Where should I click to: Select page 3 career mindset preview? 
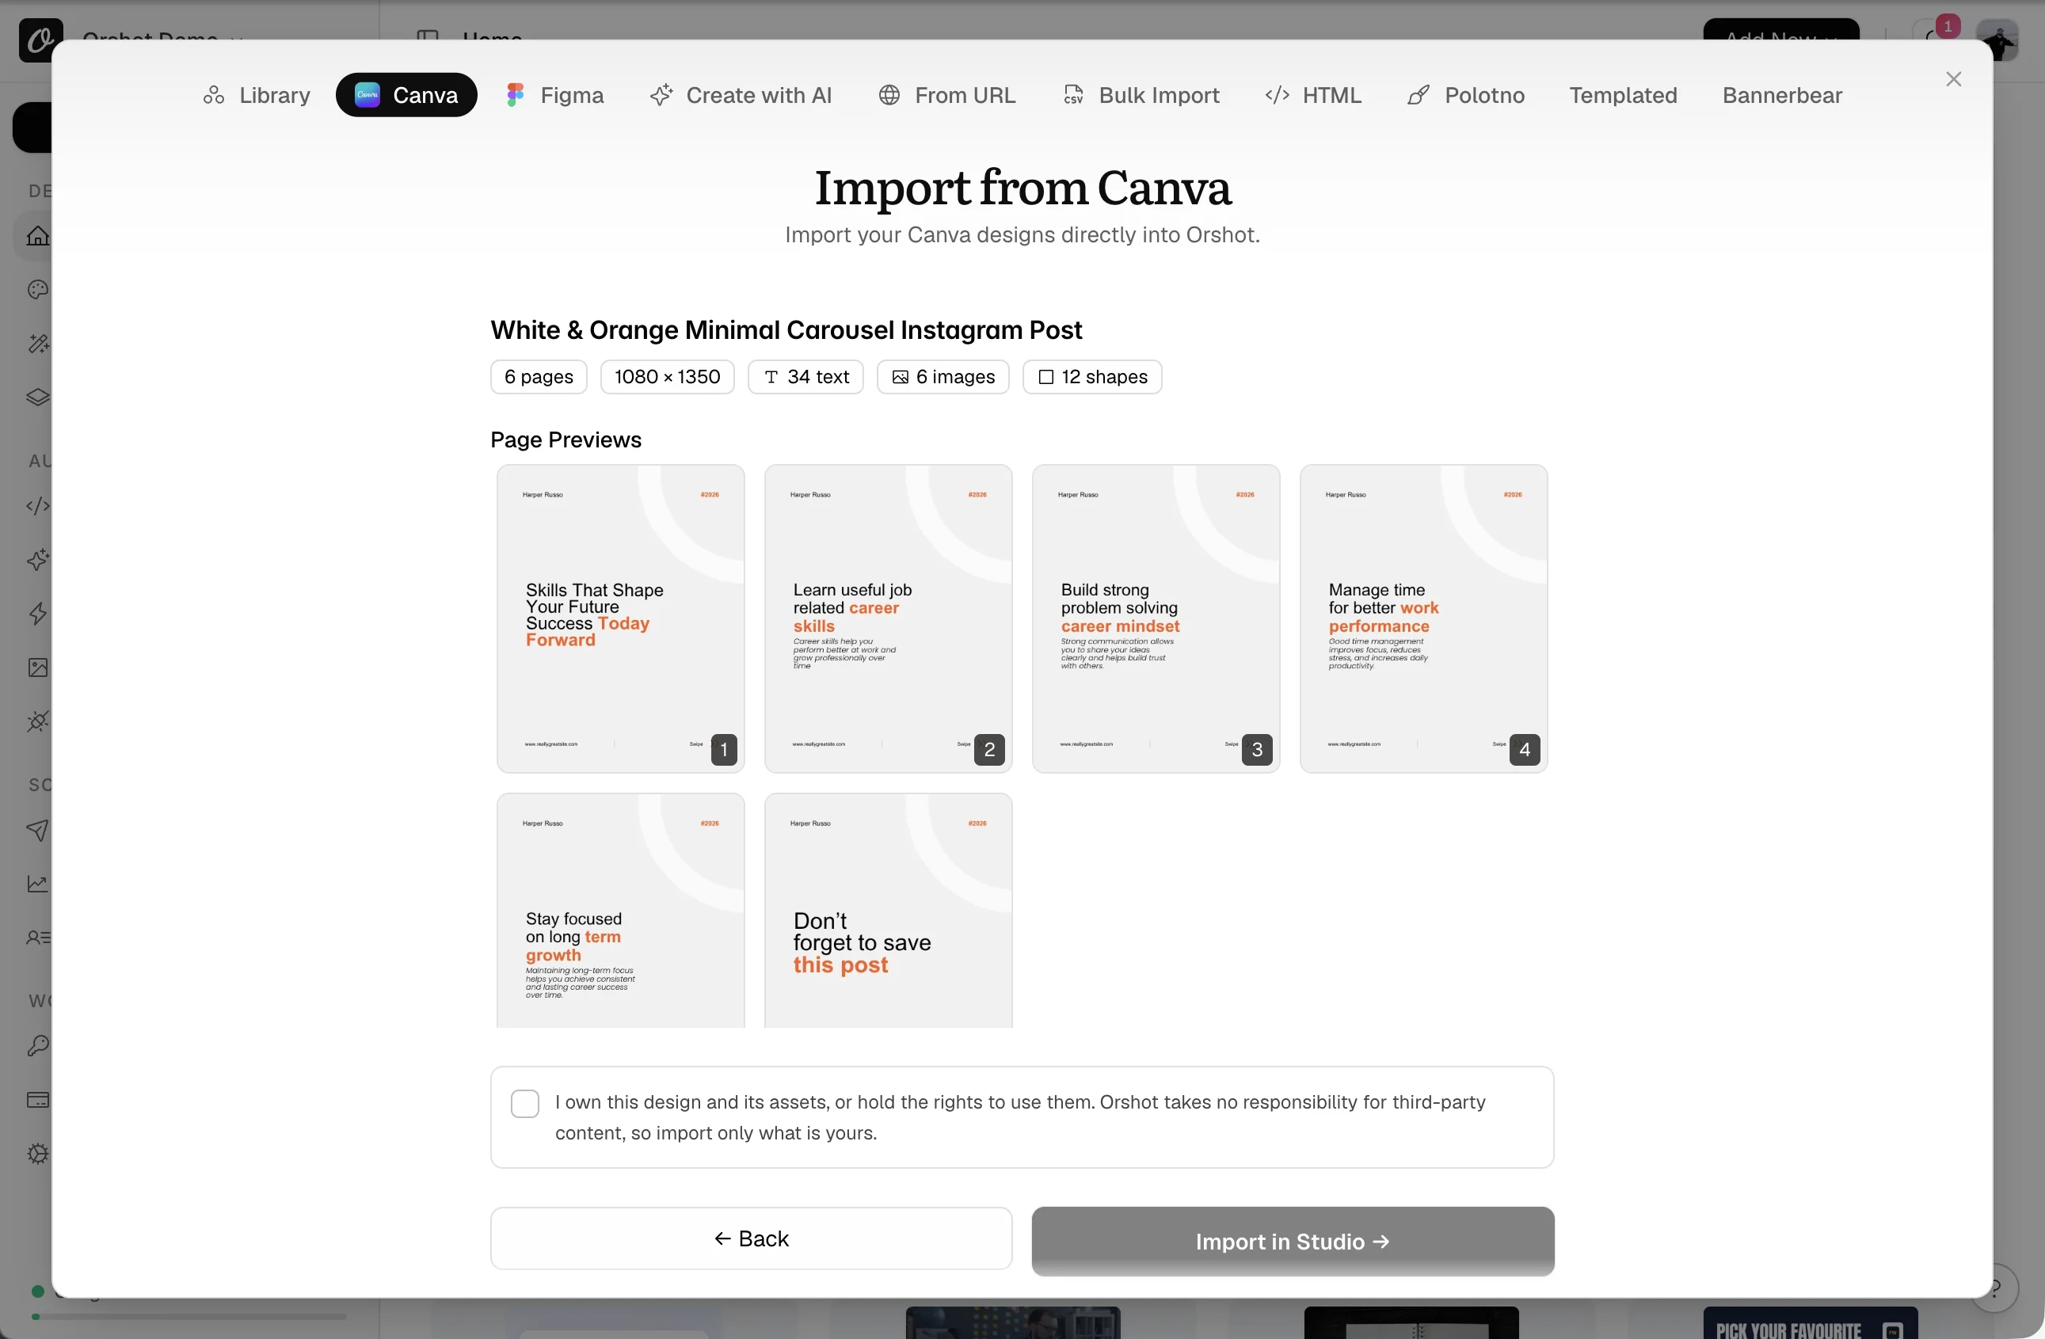(x=1156, y=618)
